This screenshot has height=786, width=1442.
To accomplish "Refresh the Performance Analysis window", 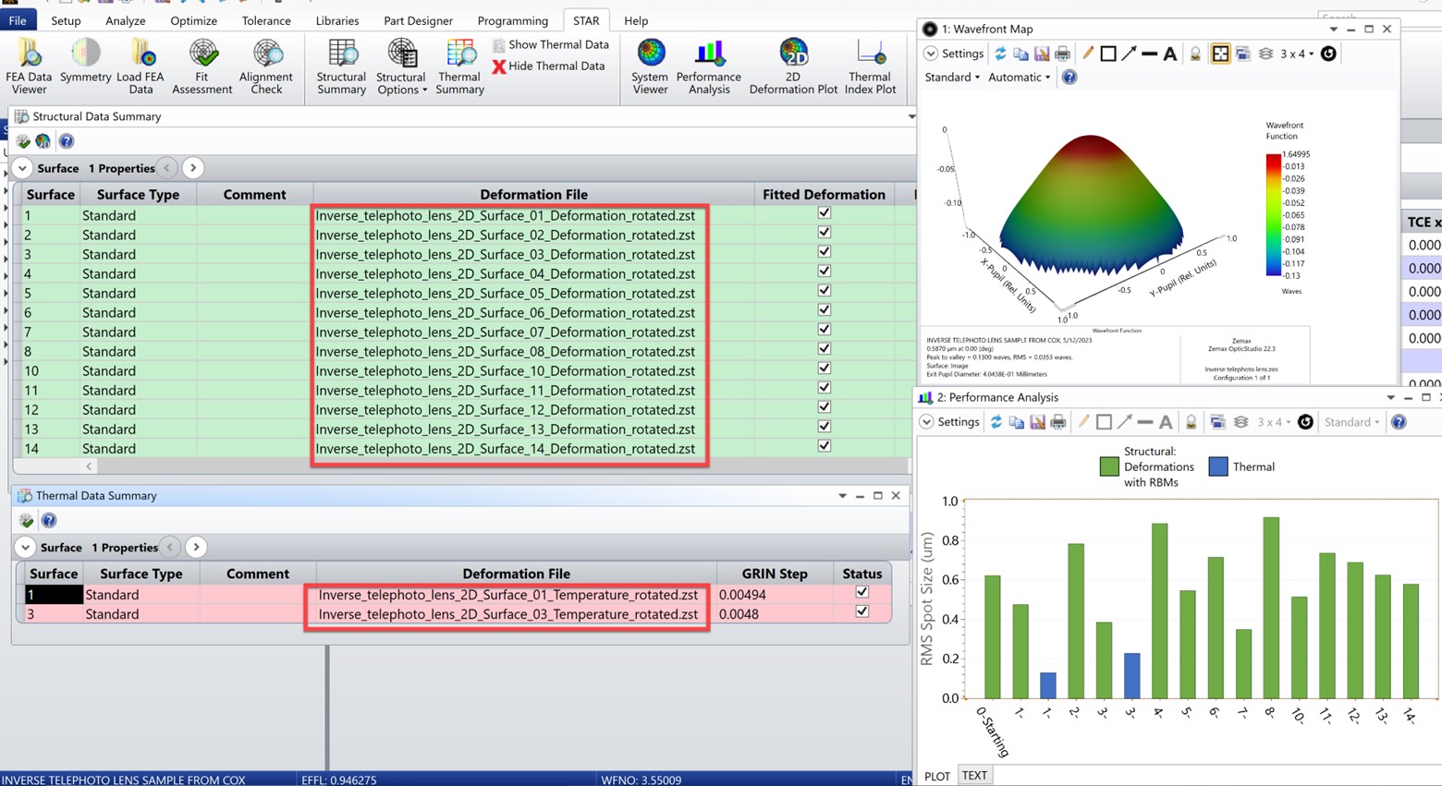I will [996, 422].
